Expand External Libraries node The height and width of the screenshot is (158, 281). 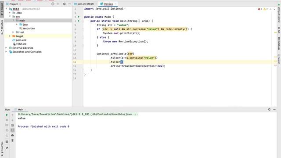tap(7, 48)
